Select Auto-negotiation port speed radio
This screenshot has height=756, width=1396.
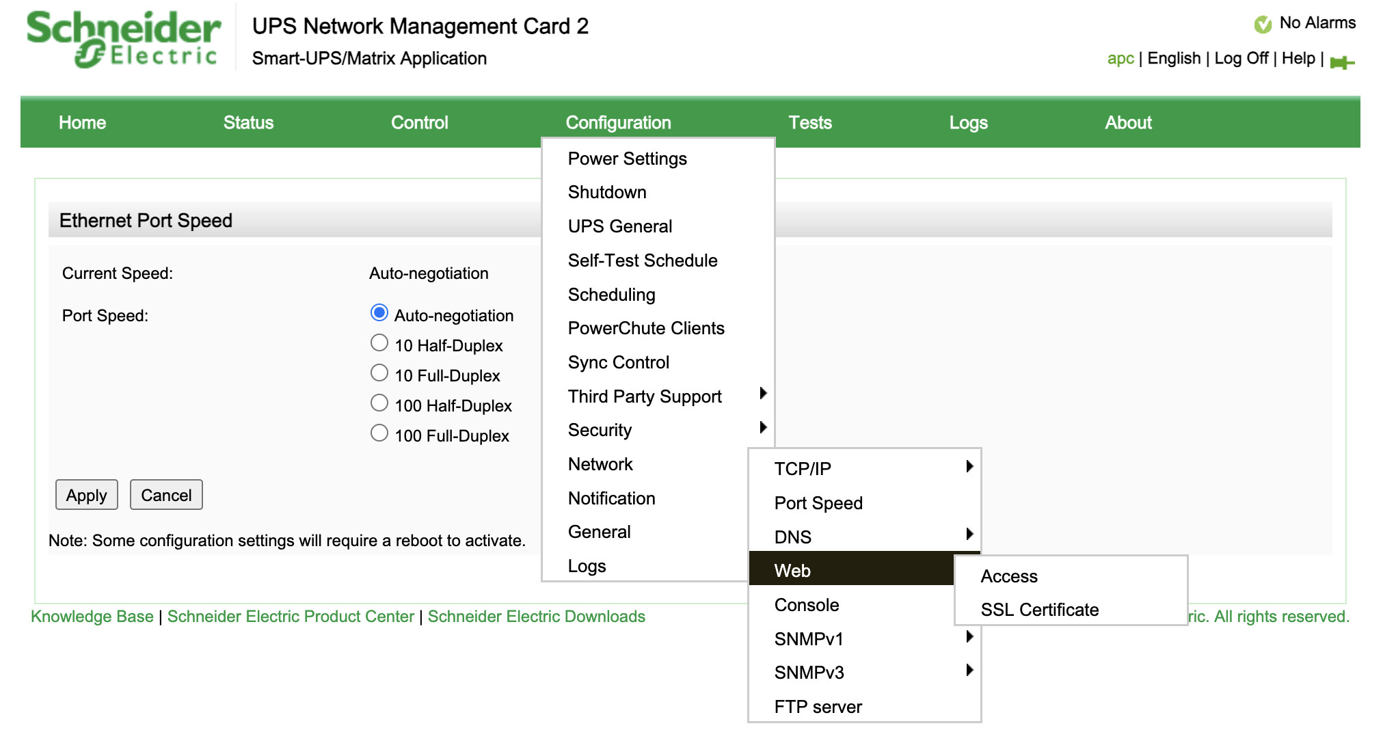point(379,313)
